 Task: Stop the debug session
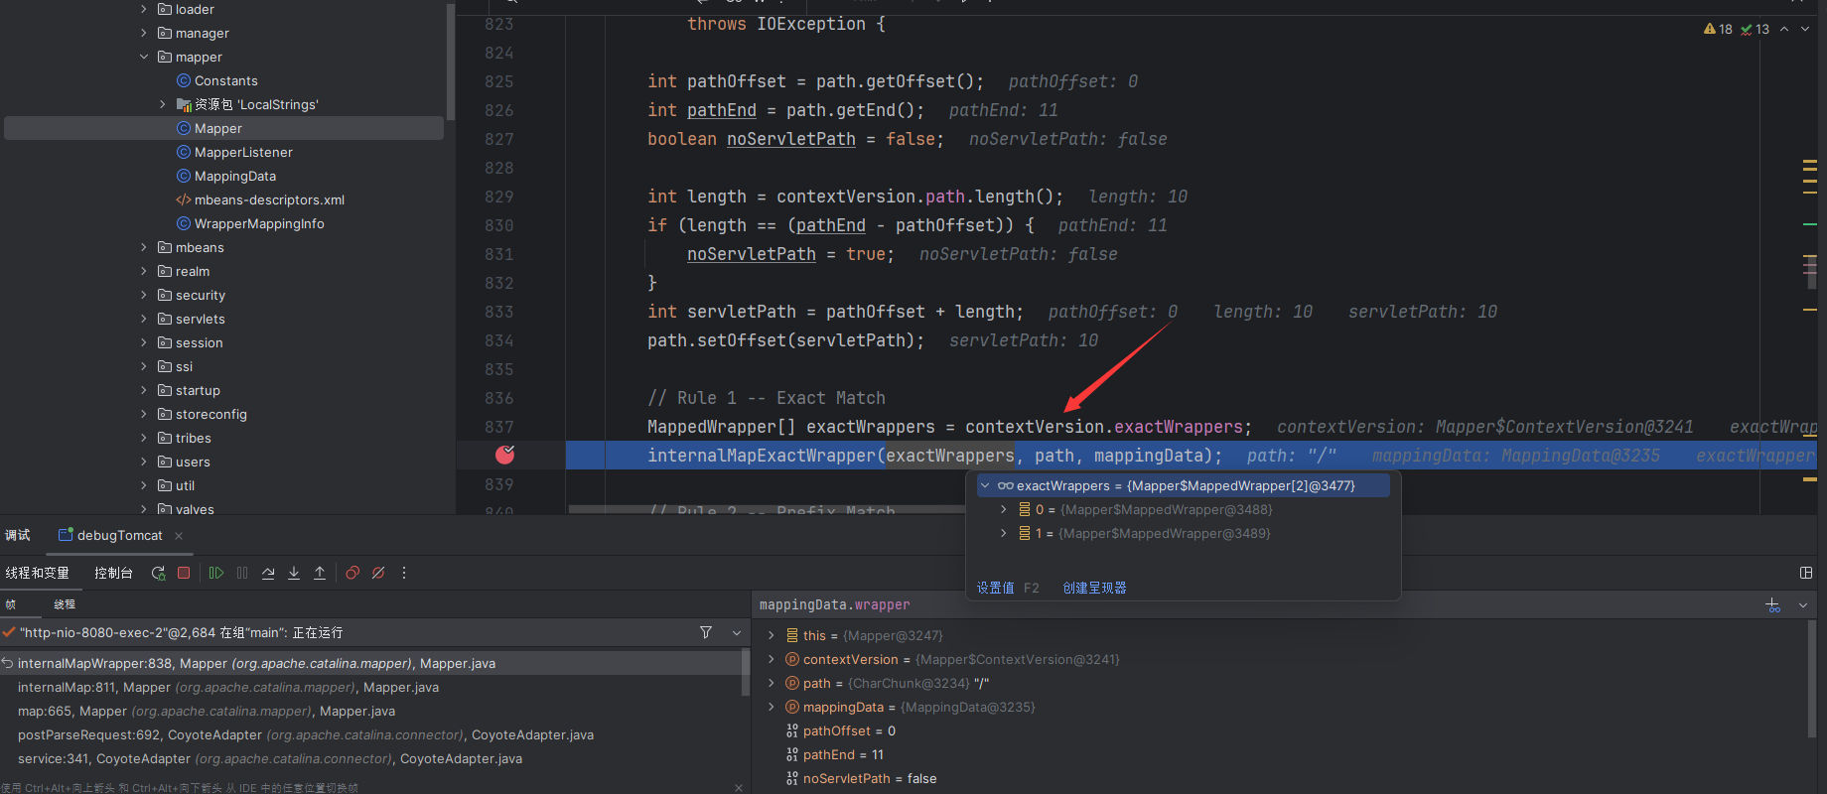[x=184, y=573]
